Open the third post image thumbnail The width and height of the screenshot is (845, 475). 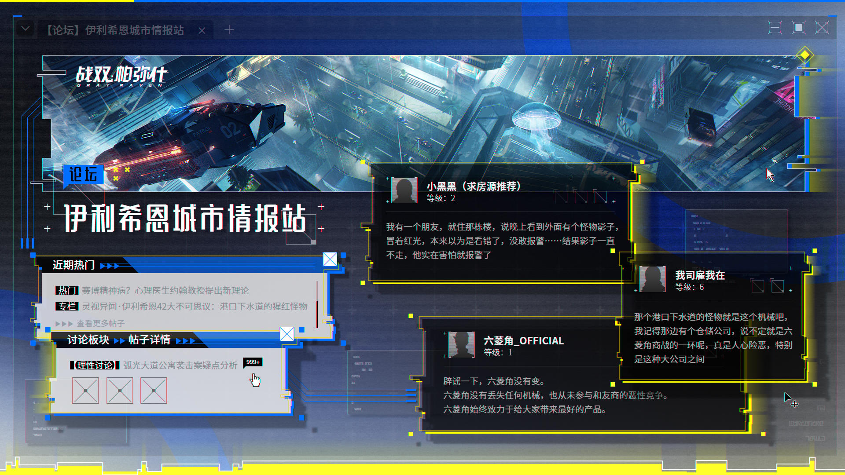(x=154, y=391)
